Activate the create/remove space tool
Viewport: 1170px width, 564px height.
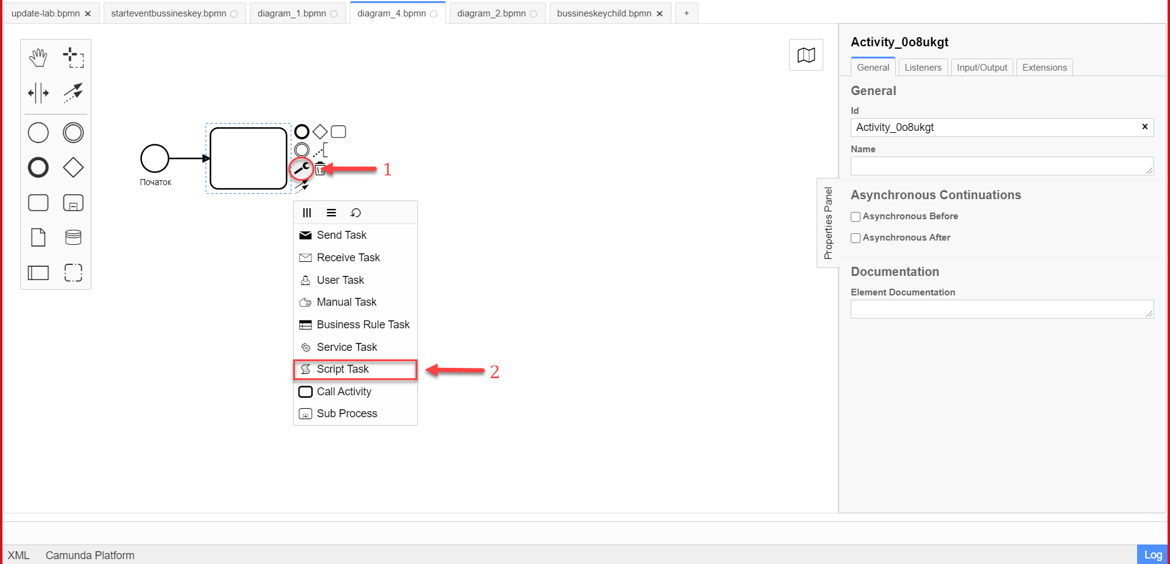click(38, 93)
